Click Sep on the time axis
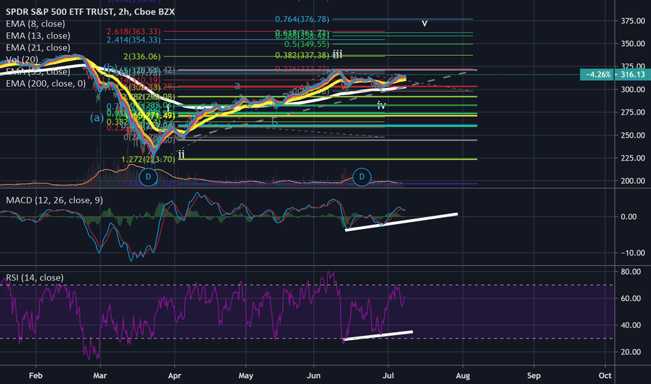The width and height of the screenshot is (651, 384). (x=534, y=376)
